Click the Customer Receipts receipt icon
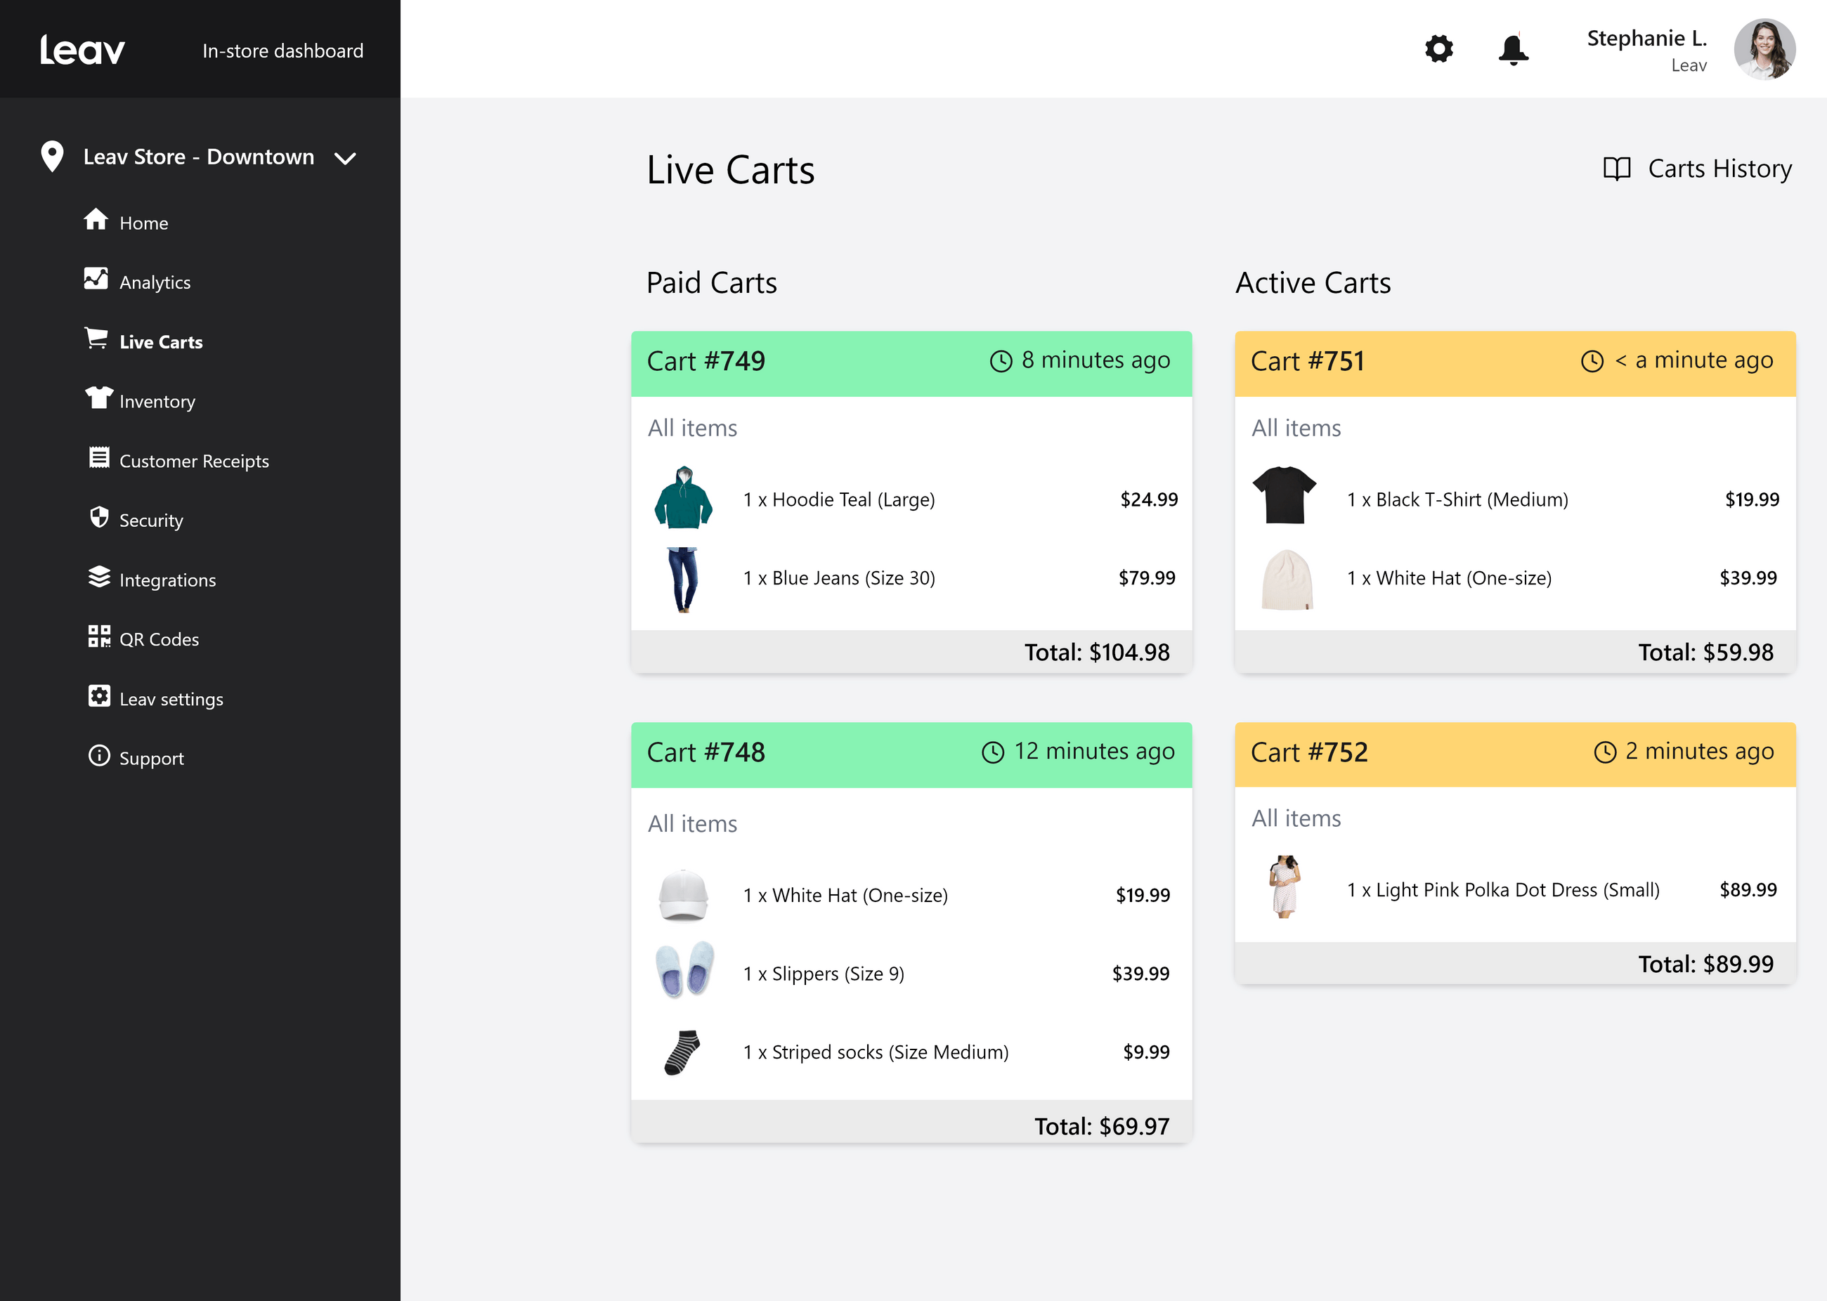1827x1301 pixels. tap(98, 457)
